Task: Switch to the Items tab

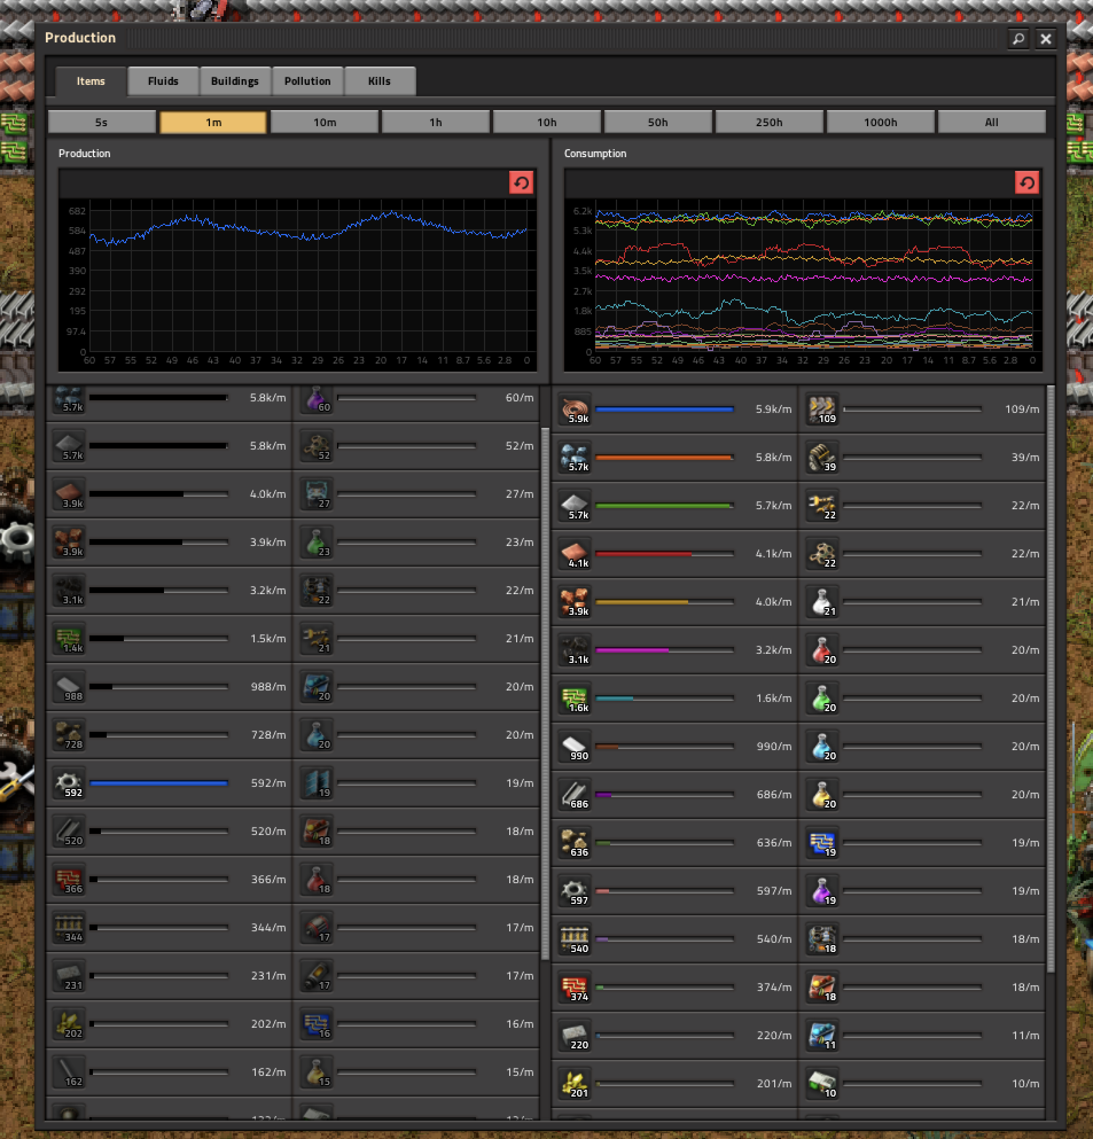Action: [91, 81]
